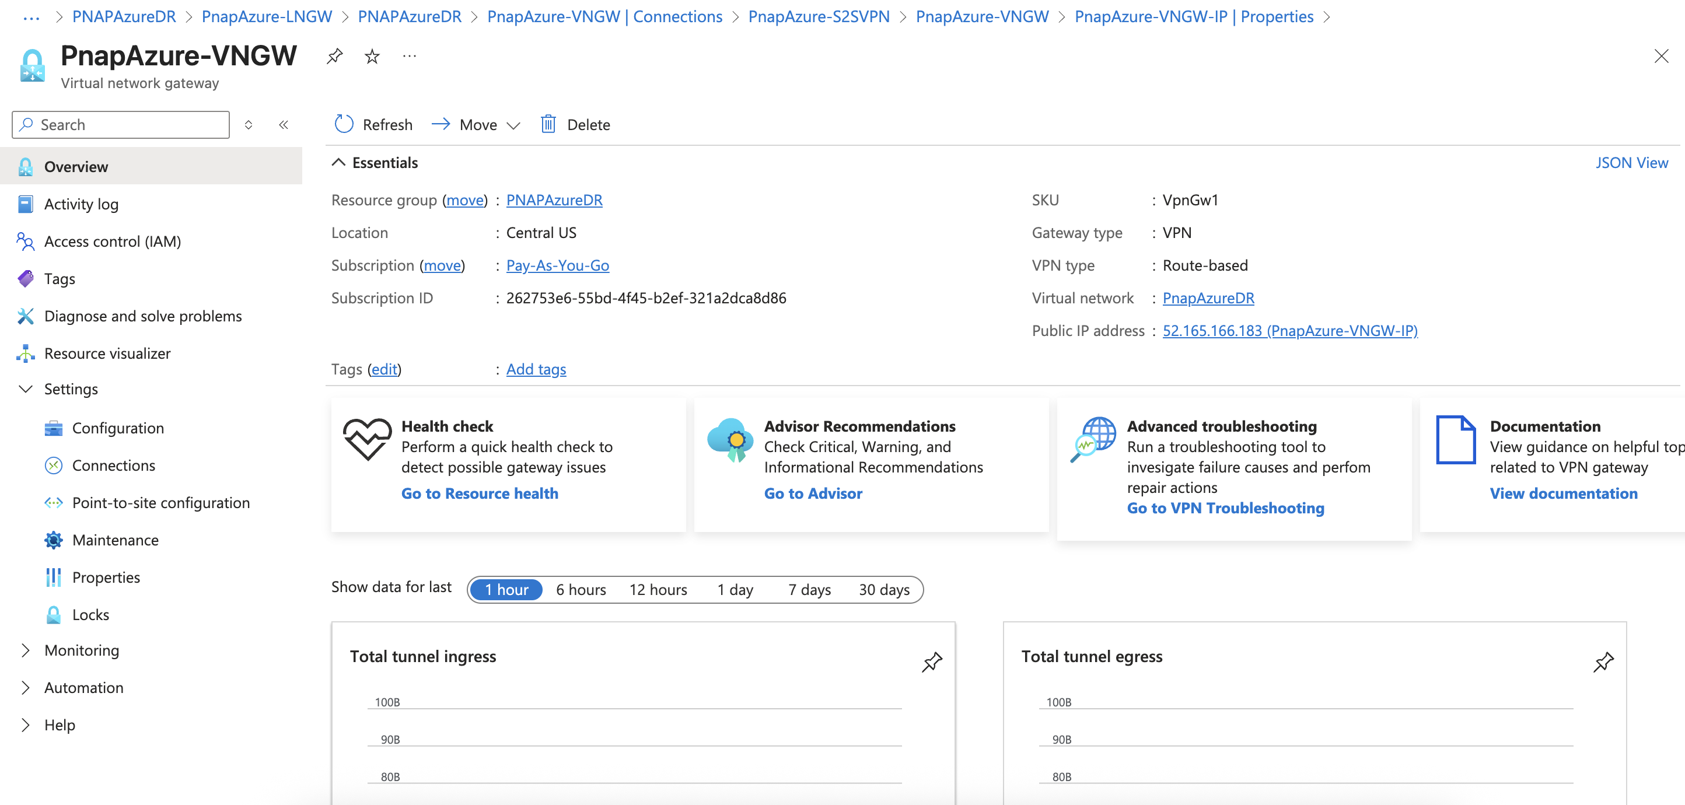The height and width of the screenshot is (805, 1685).
Task: Click the Delete trash icon
Action: pyautogui.click(x=548, y=124)
